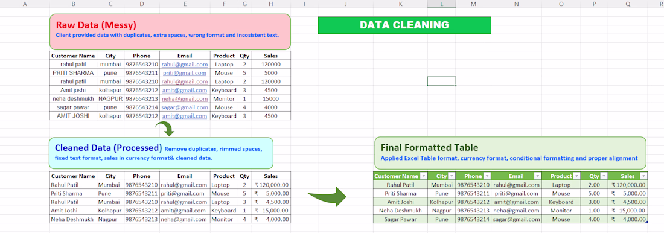
Task: Select 'Nagpur' cell in Cleaned Data table
Action: [x=110, y=219]
